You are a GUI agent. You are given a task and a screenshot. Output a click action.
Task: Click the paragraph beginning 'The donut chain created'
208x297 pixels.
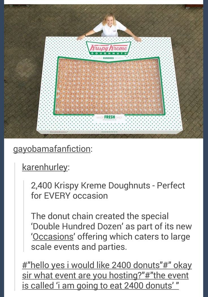click(111, 232)
